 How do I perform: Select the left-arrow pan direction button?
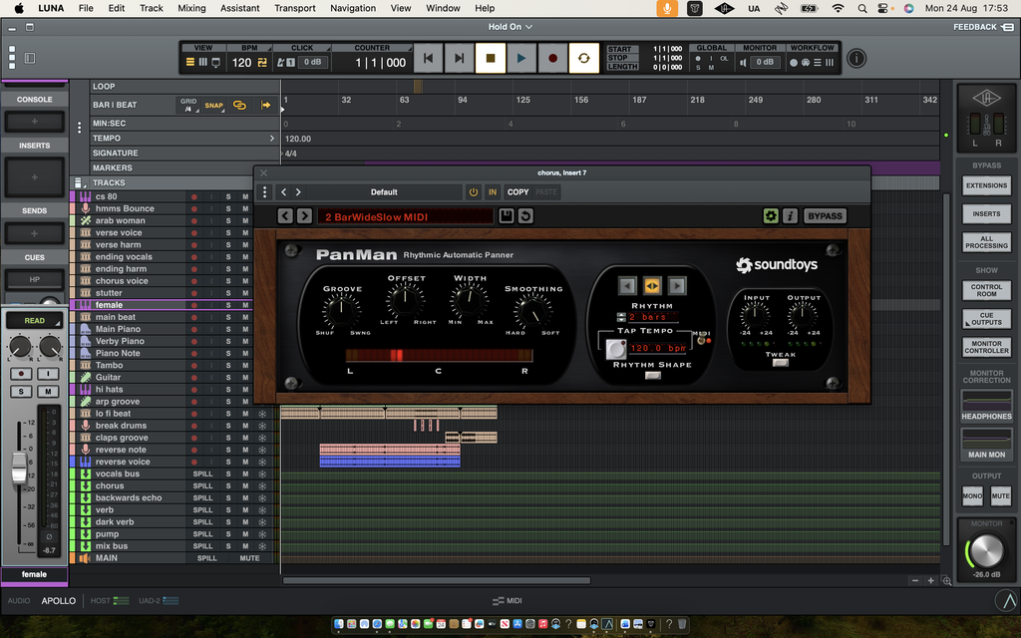coord(627,286)
